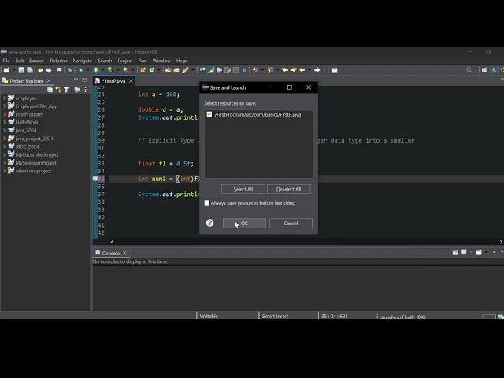Click the Search pencil/highlighter toolbar icon
Image resolution: width=504 pixels, height=378 pixels.
[185, 70]
